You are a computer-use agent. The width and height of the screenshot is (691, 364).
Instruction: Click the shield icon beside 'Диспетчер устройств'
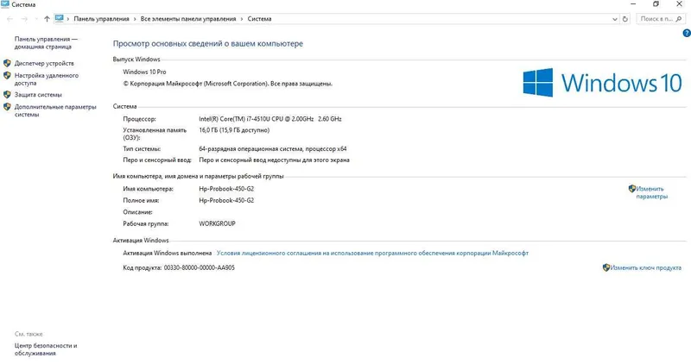7,63
